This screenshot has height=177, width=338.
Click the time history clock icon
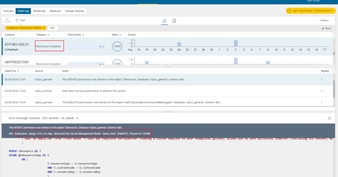tap(7, 21)
